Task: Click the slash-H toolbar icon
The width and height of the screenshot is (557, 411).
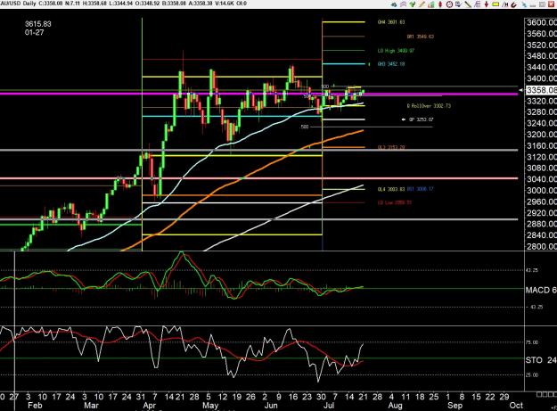Action: 504,4
